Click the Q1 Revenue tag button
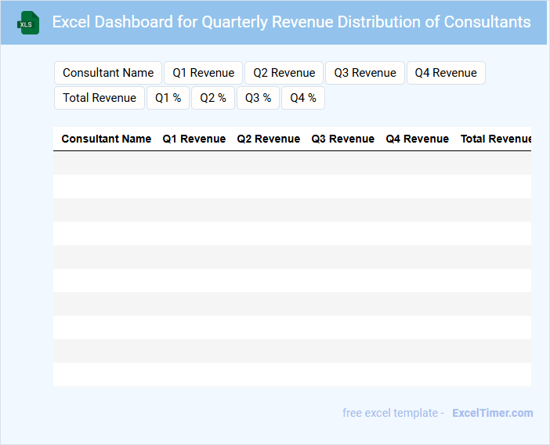 [x=204, y=73]
